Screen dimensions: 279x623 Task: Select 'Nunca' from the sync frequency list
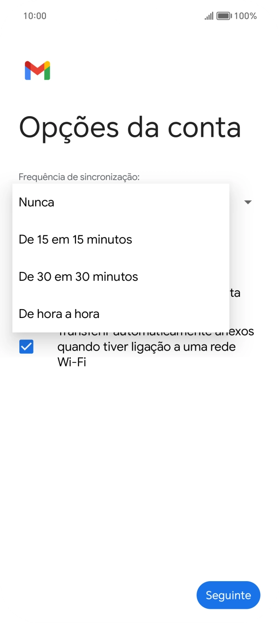pyautogui.click(x=35, y=202)
